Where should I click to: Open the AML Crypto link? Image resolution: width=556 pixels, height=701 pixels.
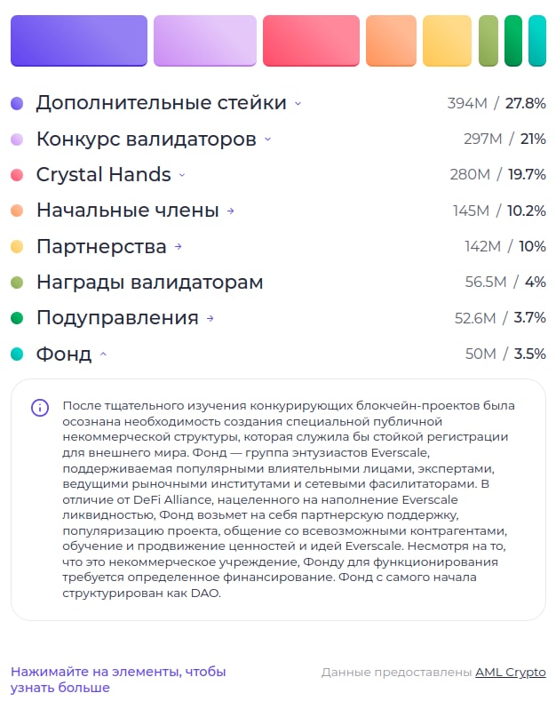point(511,673)
